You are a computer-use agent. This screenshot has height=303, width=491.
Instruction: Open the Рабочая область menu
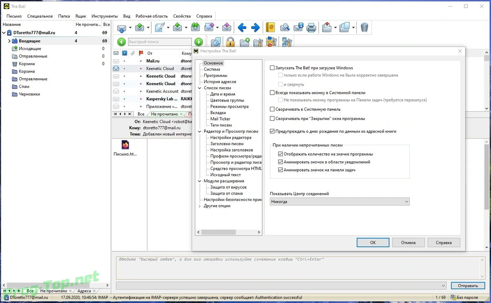152,16
